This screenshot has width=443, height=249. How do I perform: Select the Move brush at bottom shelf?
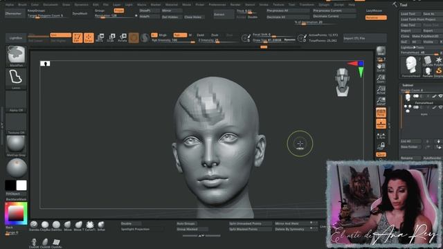pyautogui.click(x=68, y=226)
